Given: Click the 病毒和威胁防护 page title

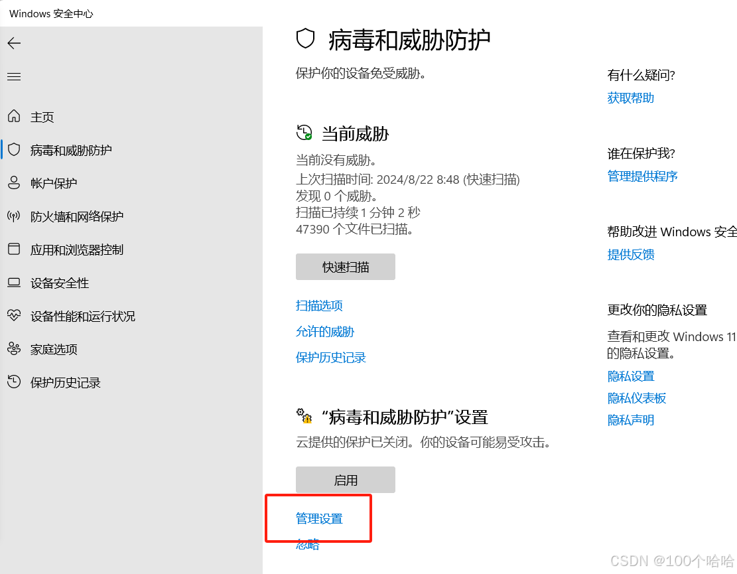Looking at the screenshot, I should 409,40.
